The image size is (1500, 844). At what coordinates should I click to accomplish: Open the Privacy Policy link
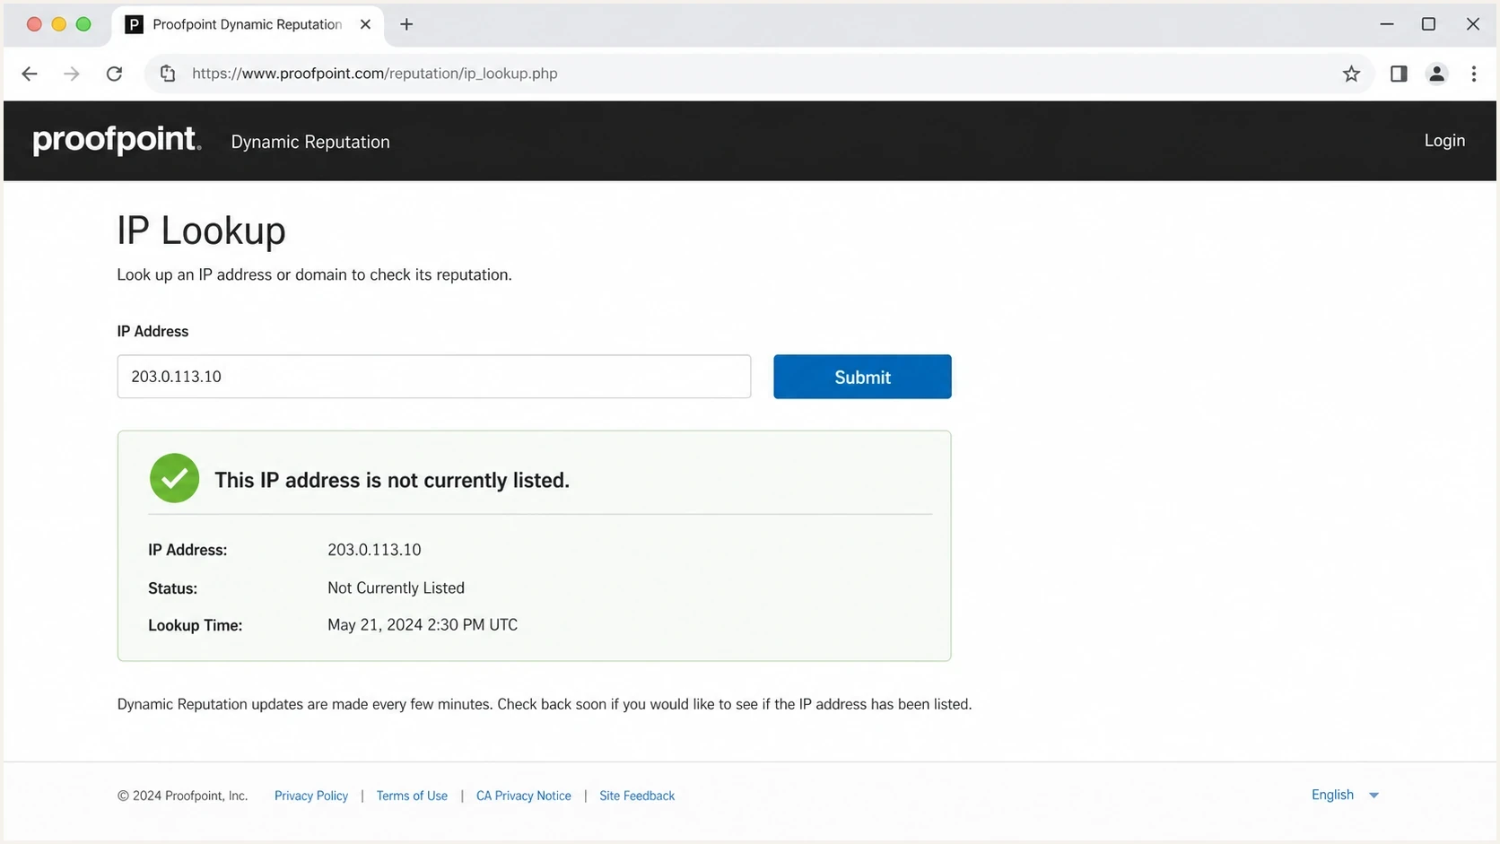point(311,796)
